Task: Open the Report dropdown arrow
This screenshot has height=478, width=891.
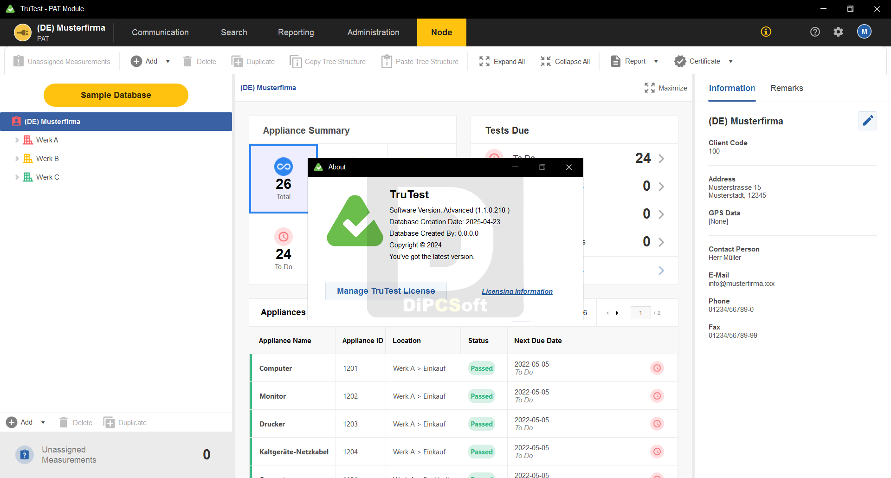Action: click(656, 61)
